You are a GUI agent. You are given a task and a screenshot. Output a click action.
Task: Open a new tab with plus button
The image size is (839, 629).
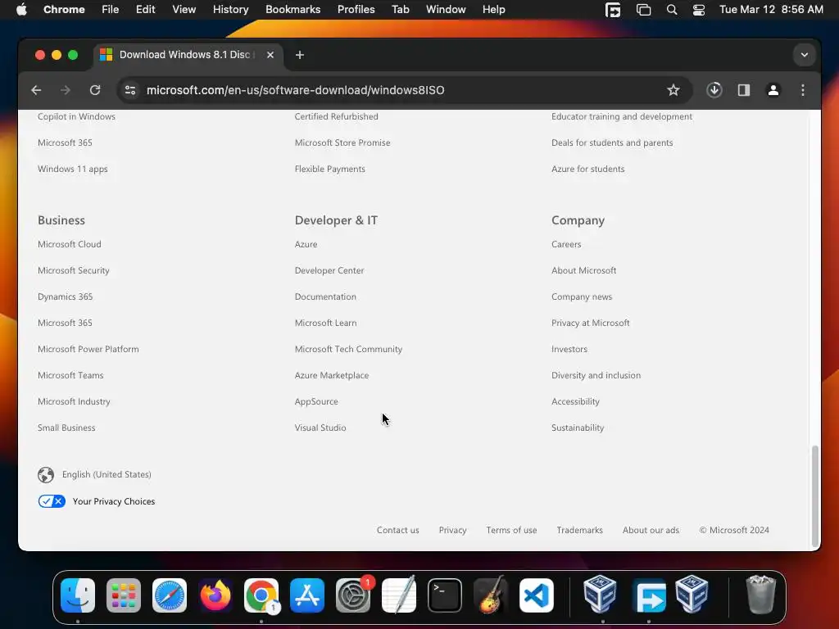pos(300,55)
